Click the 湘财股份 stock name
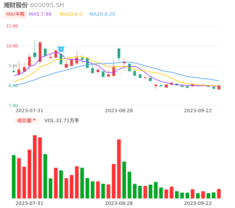This screenshot has width=235, height=208. tap(16, 5)
